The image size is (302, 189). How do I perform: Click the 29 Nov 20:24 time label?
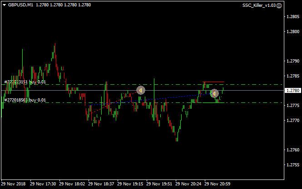(188, 184)
